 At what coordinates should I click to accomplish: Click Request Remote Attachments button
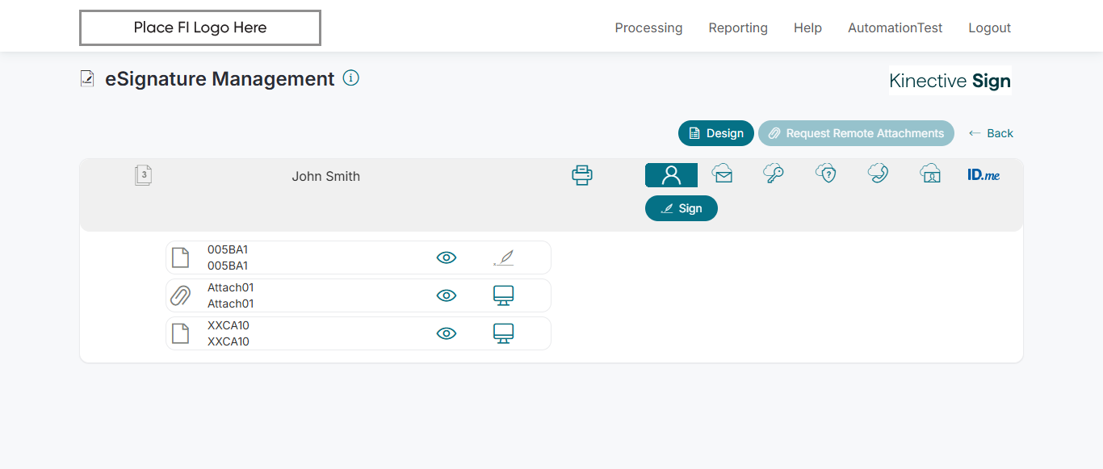point(856,133)
